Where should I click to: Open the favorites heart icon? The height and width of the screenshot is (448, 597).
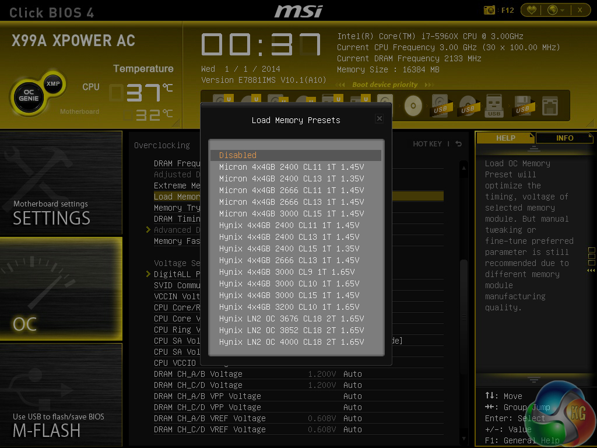[532, 10]
